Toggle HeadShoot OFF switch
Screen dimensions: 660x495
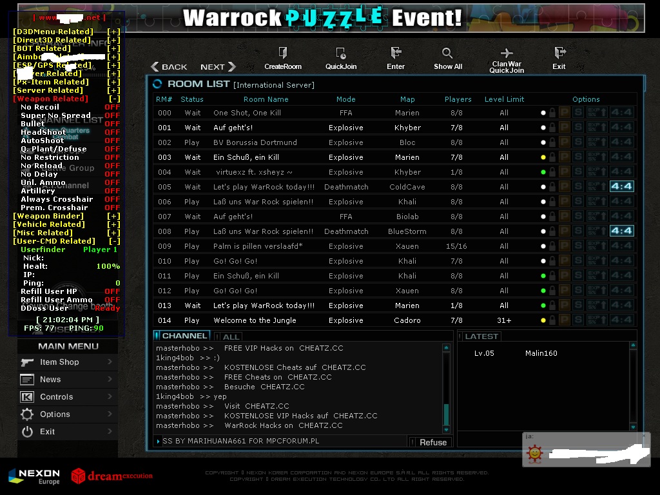112,132
